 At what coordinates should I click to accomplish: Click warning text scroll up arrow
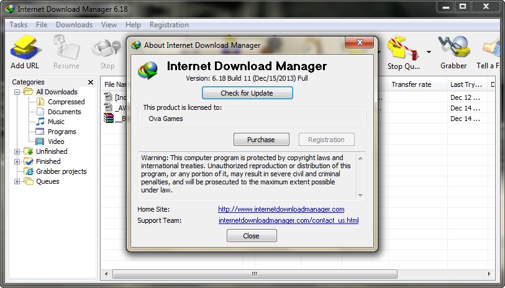pyautogui.click(x=360, y=158)
